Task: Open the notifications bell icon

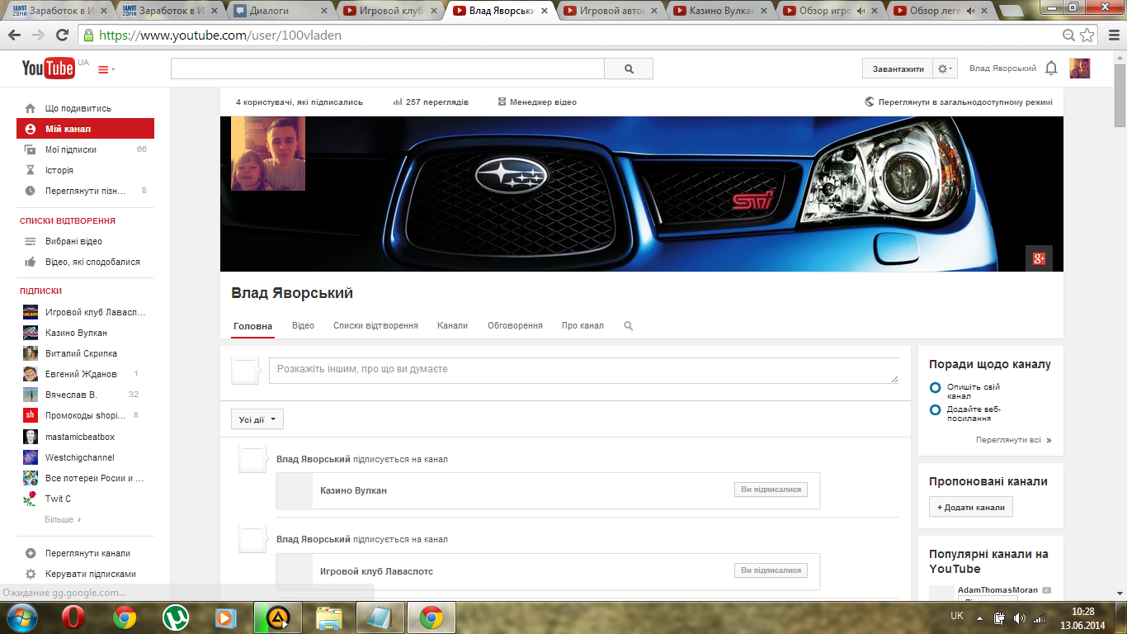Action: pyautogui.click(x=1051, y=69)
